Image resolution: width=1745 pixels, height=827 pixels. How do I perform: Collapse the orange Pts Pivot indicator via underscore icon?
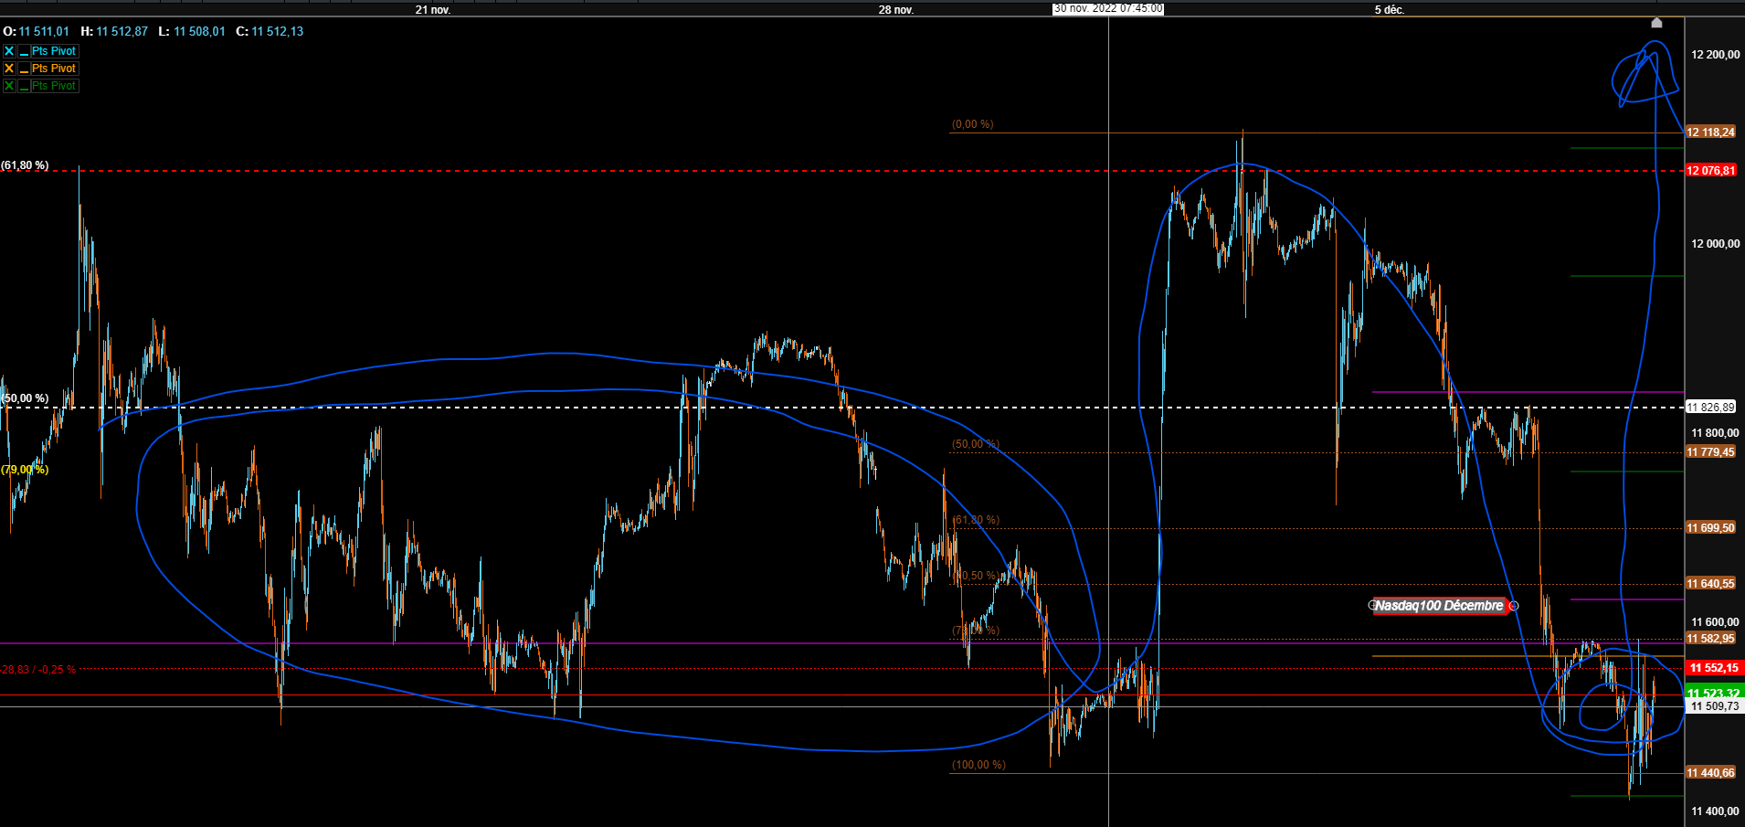click(x=24, y=69)
